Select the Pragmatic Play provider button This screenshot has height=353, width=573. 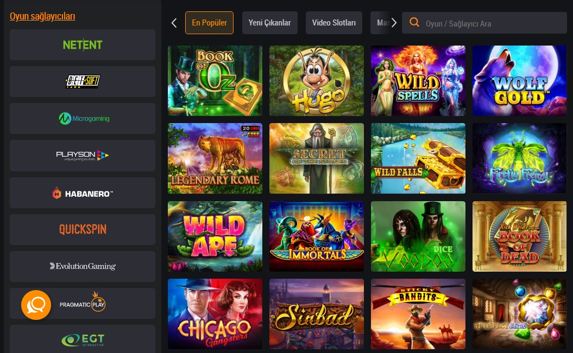pos(83,304)
